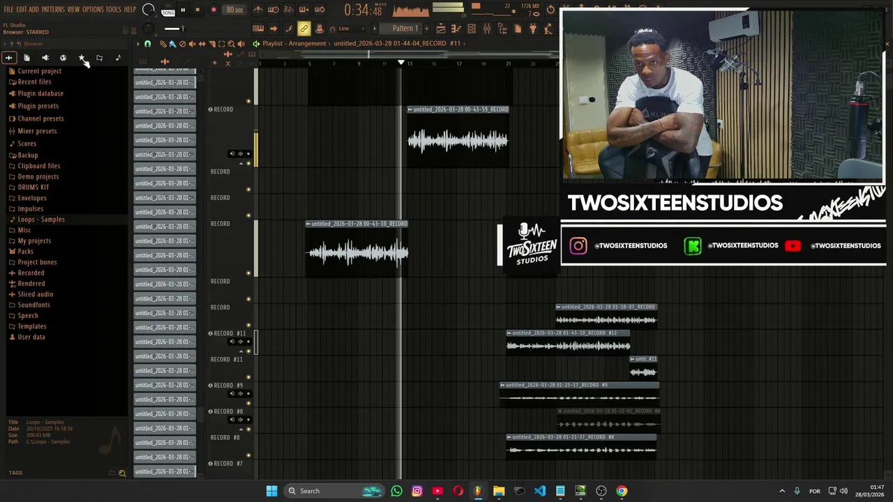Screen dimensions: 893x502
Task: Open the ADD menu
Action: (34, 10)
